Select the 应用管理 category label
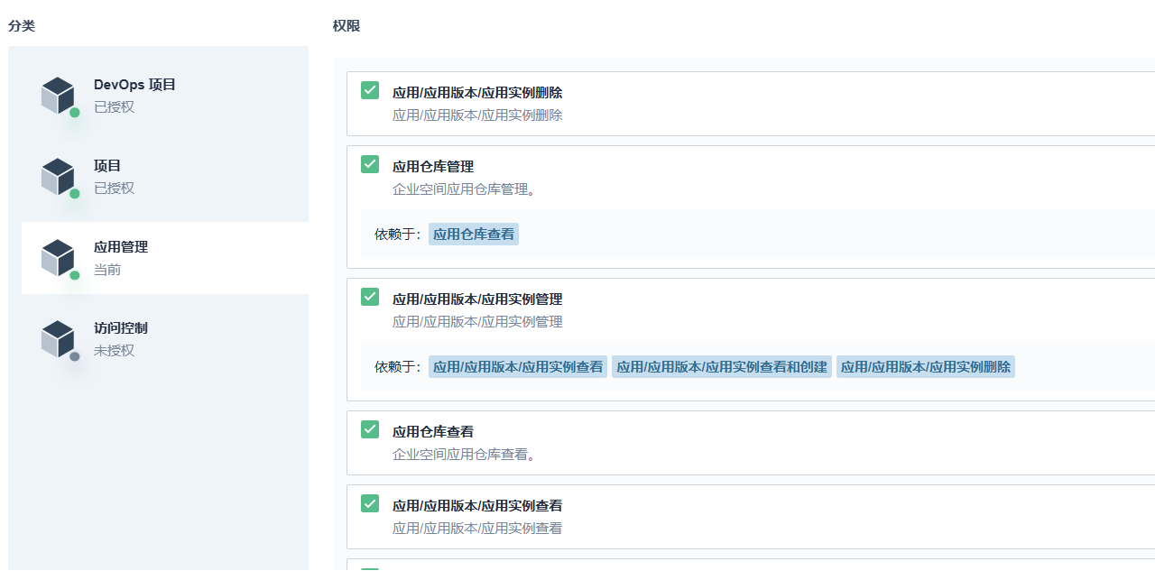This screenshot has width=1155, height=580. pos(121,247)
